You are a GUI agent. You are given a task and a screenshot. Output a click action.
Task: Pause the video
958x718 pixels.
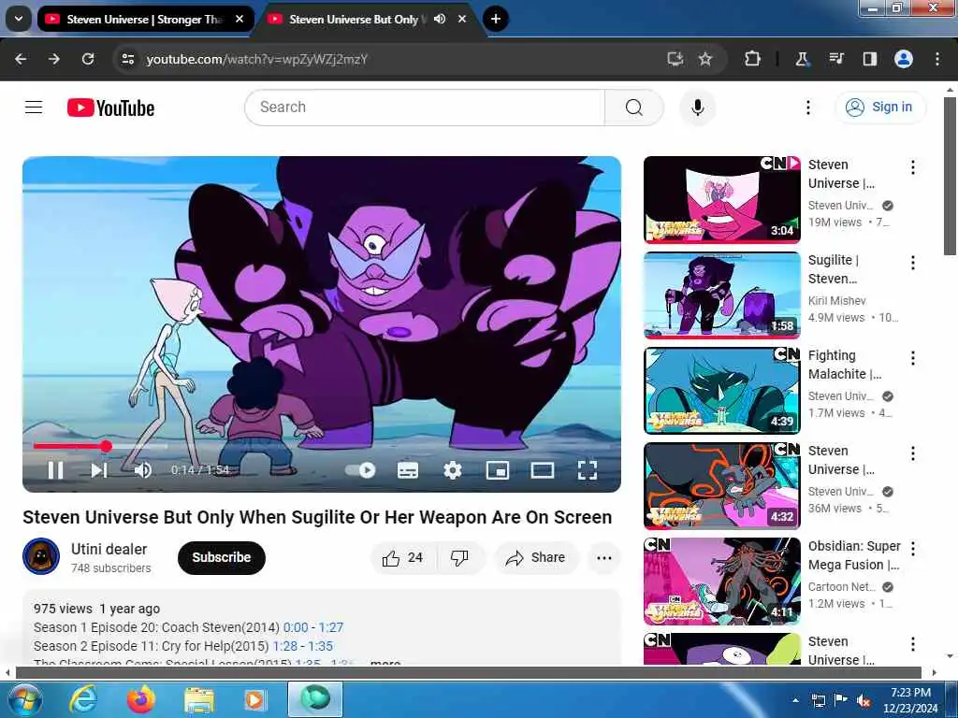pos(55,470)
